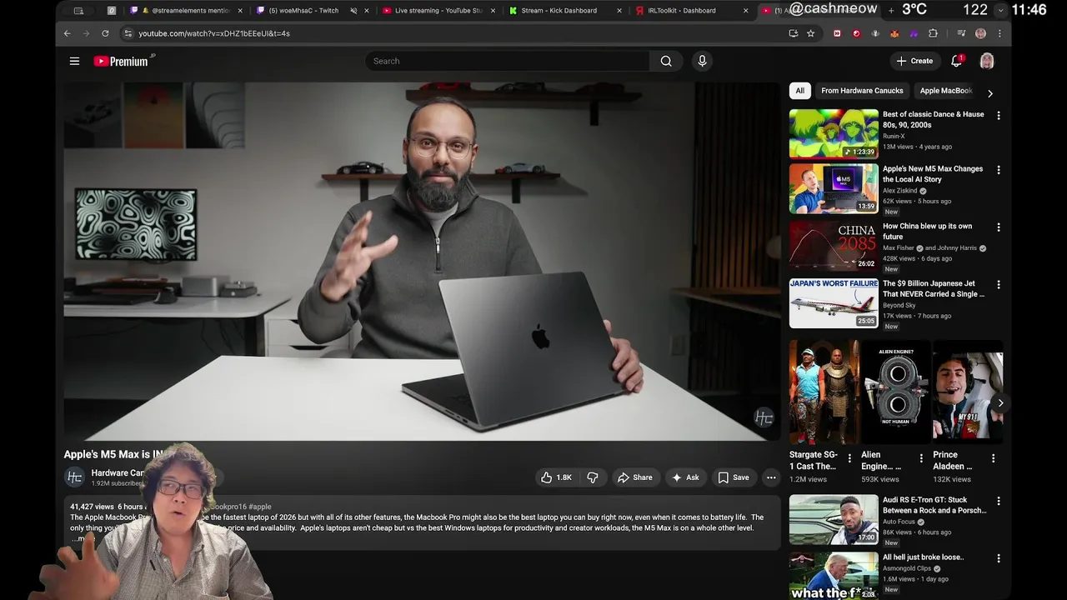Open the YouTube hamburger guide menu
The height and width of the screenshot is (600, 1067).
click(74, 61)
